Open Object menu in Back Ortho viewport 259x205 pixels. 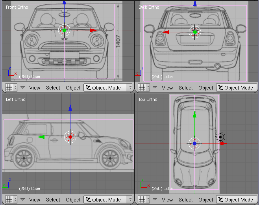tap(205, 88)
